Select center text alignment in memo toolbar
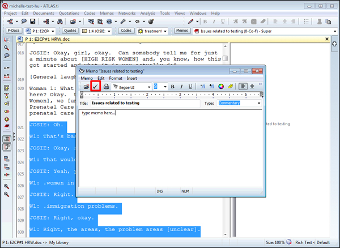The image size is (340, 248). coord(252,86)
